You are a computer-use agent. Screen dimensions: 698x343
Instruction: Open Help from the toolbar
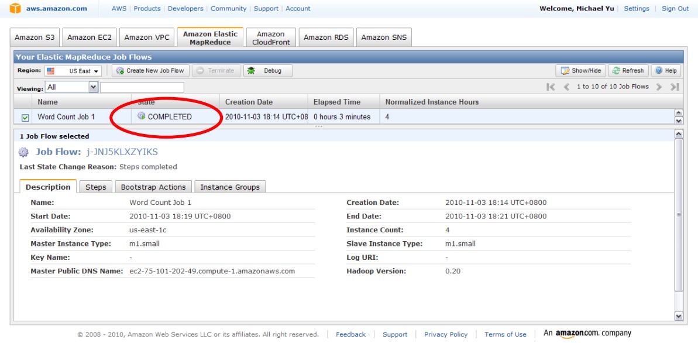click(x=666, y=71)
